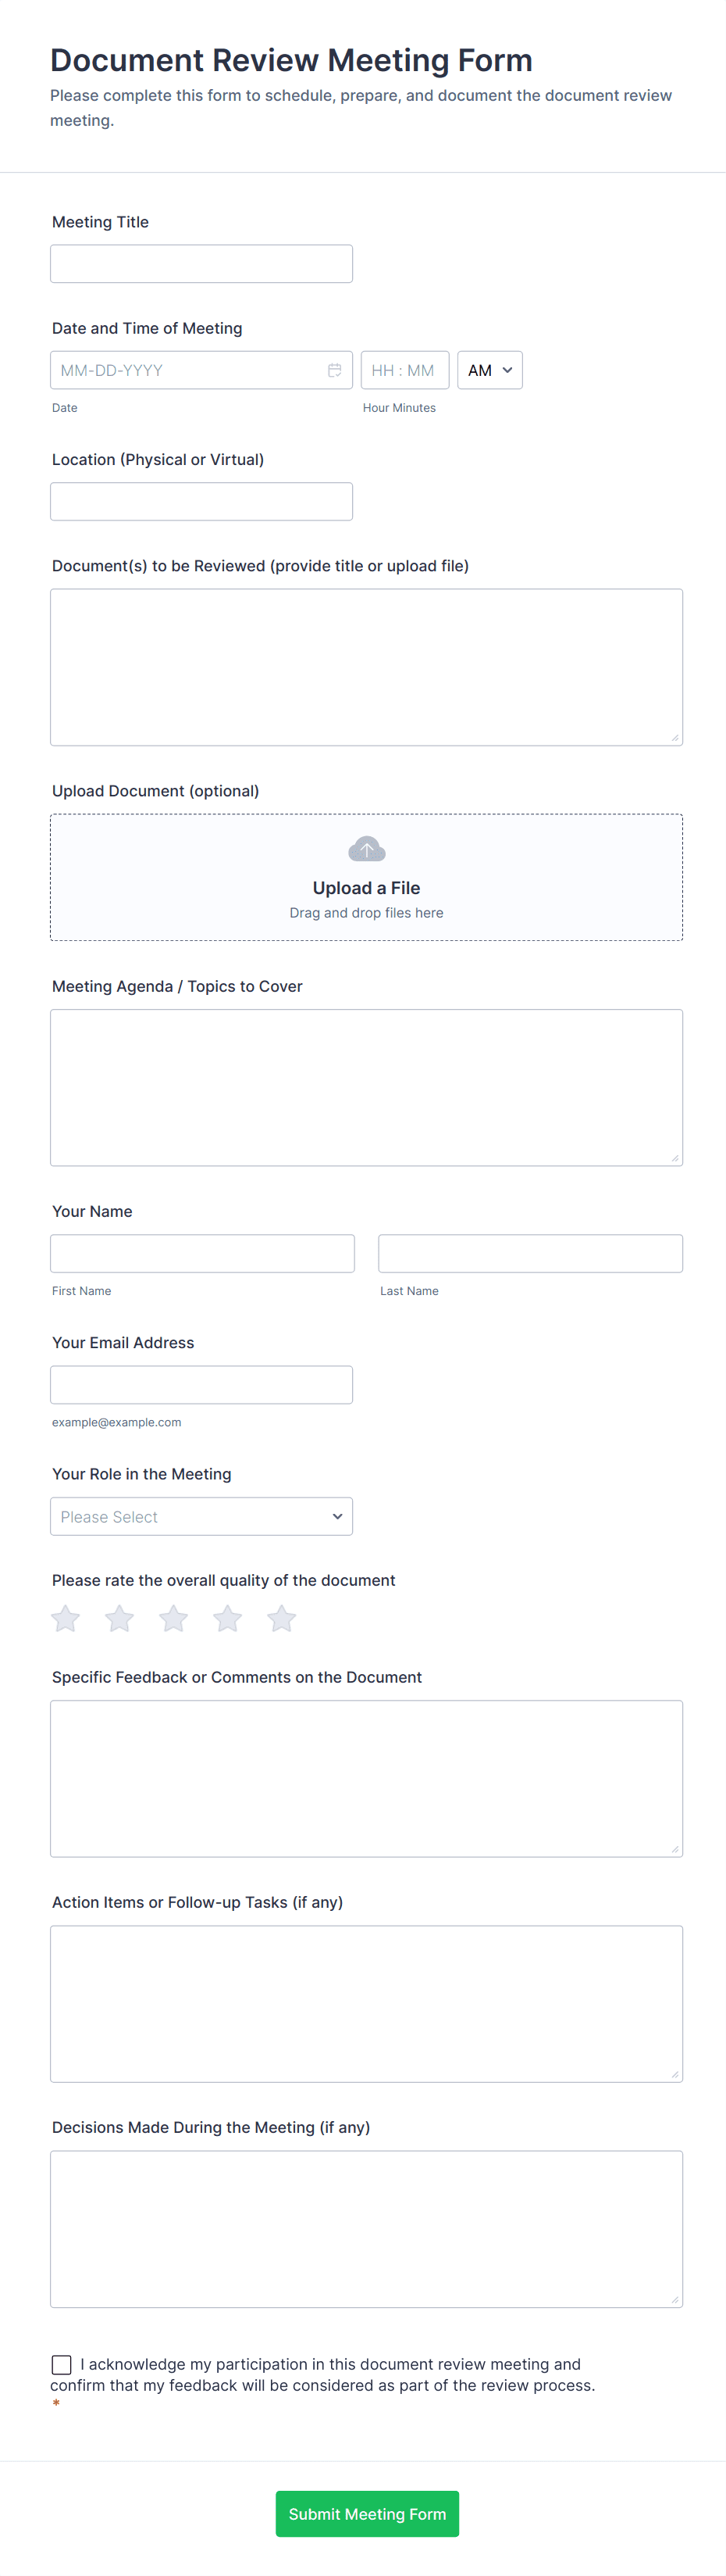The height and width of the screenshot is (2576, 726).
Task: Expand Your Role in the Meeting dropdown
Action: [201, 1516]
